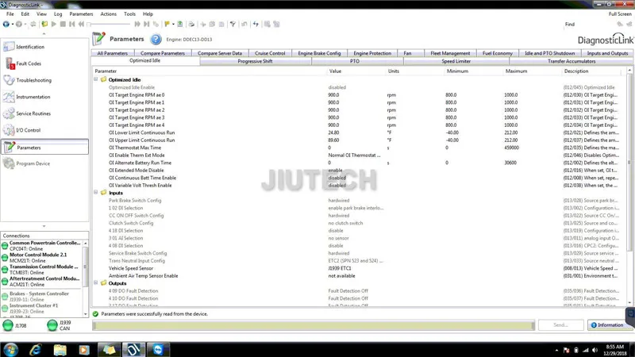Image resolution: width=635 pixels, height=357 pixels.
Task: Click the Value column header
Action: click(356, 71)
